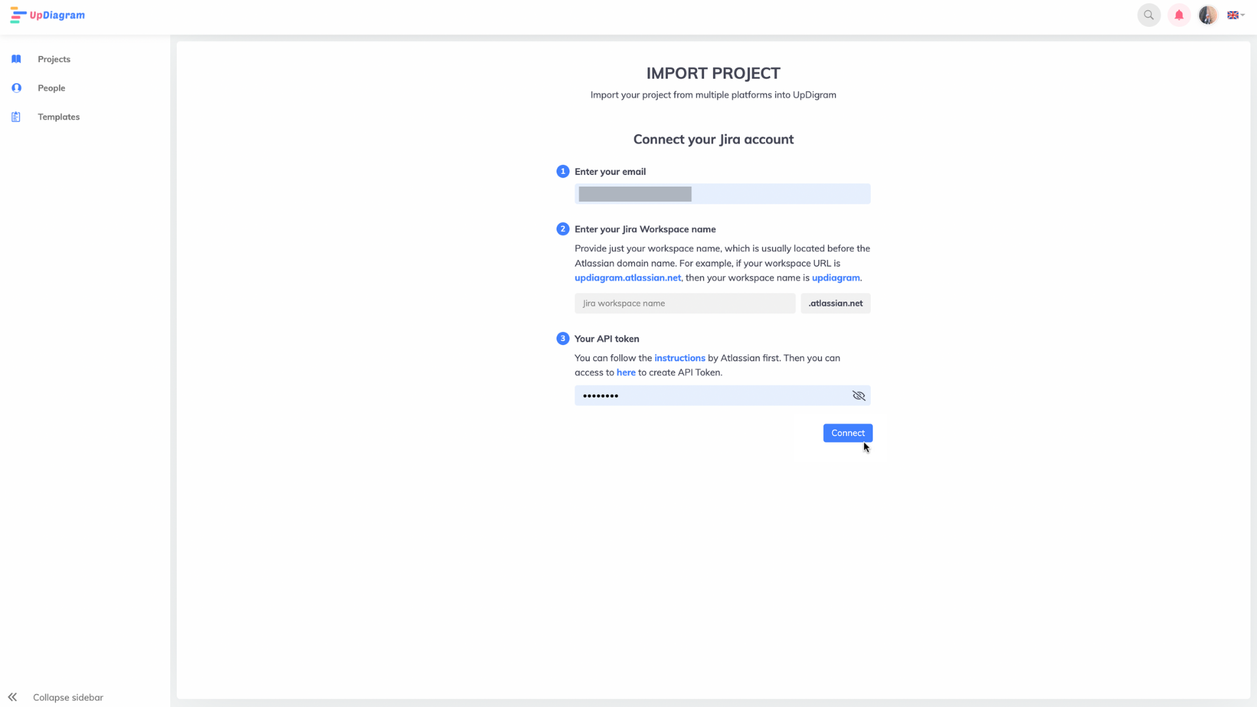
Task: Open the here link for API Token
Action: click(626, 372)
